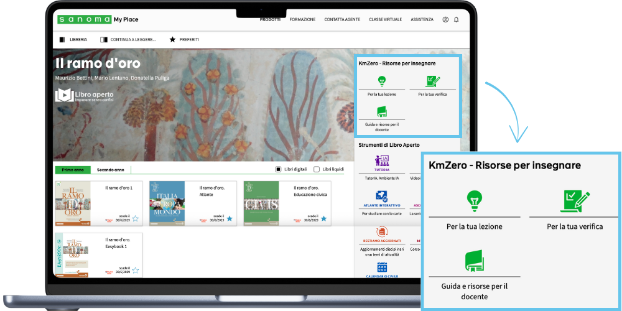The height and width of the screenshot is (311, 622).
Task: Click the title 'Il ramo d'oro. Easybook 1'
Action: click(118, 243)
